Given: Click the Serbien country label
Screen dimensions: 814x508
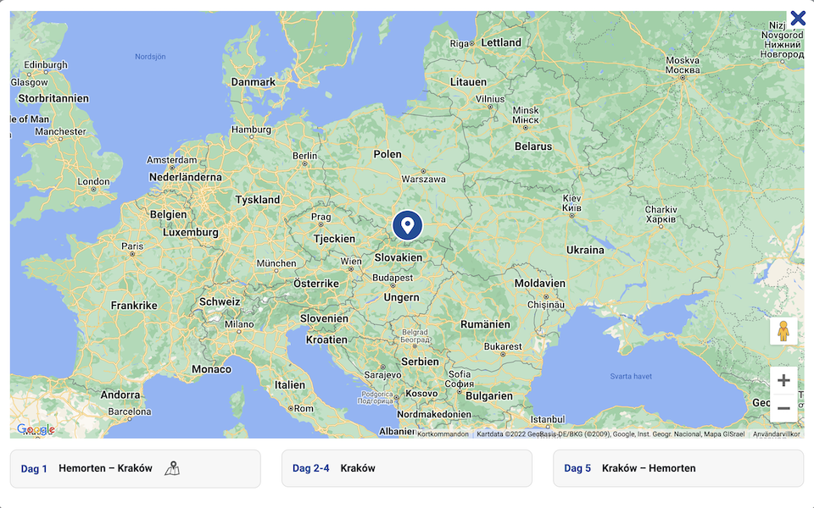Looking at the screenshot, I should click(x=420, y=362).
